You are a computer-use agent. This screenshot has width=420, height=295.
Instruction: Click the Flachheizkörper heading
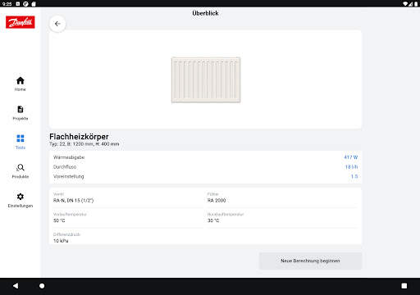(79, 137)
